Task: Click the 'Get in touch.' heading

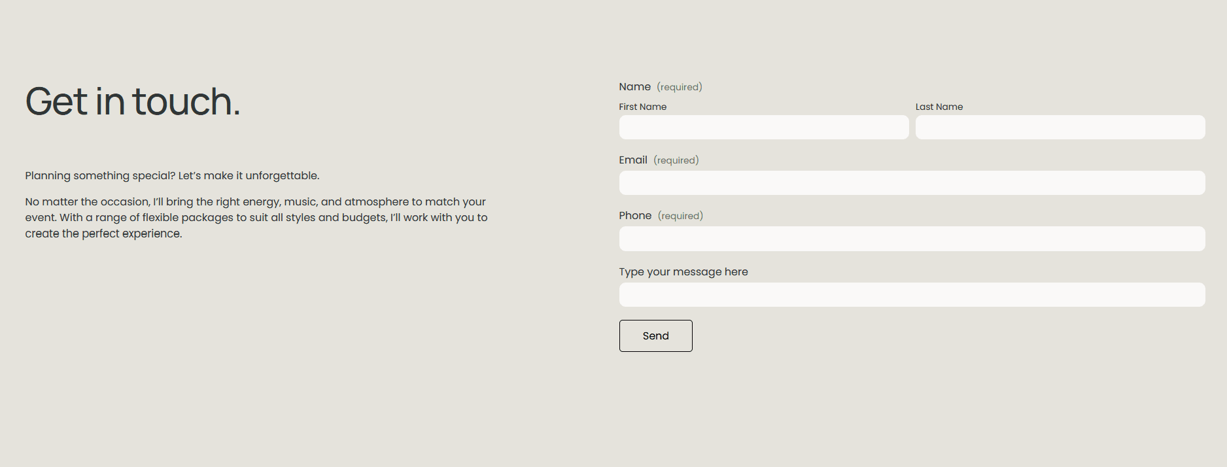Action: pyautogui.click(x=133, y=101)
